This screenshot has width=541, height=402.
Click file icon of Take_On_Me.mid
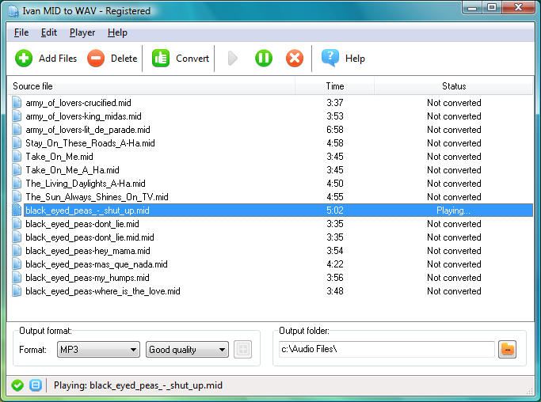(17, 157)
